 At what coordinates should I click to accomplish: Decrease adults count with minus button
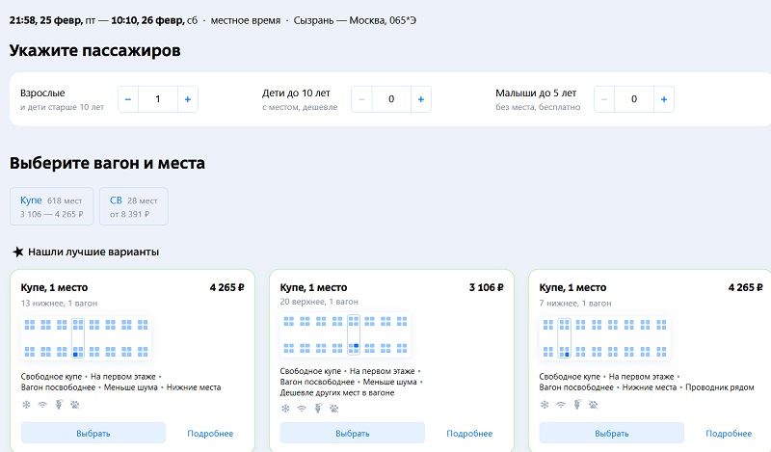[x=129, y=99]
